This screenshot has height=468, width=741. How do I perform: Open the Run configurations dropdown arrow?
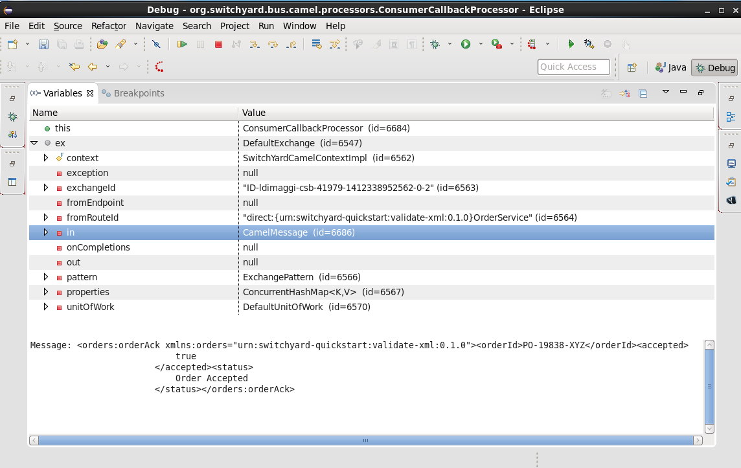point(481,45)
